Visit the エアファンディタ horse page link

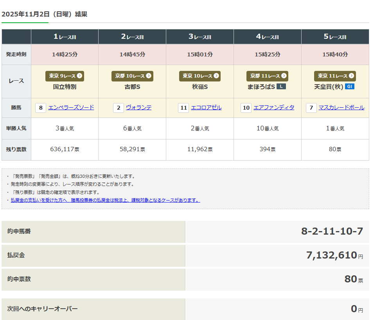274,107
